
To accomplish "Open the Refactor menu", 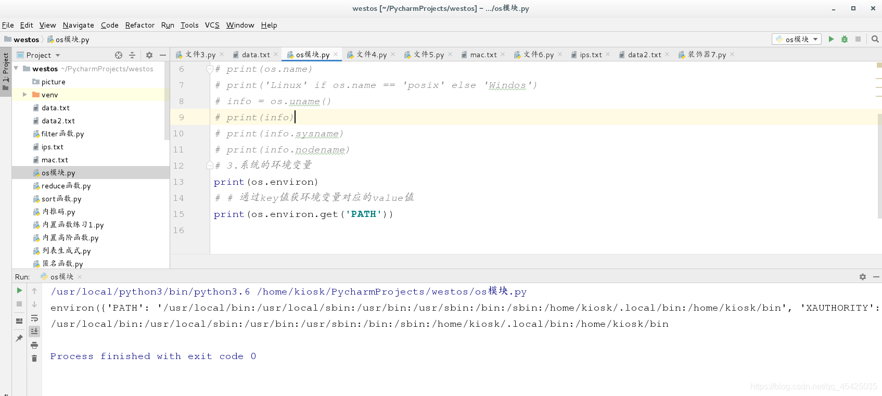I will coord(140,25).
